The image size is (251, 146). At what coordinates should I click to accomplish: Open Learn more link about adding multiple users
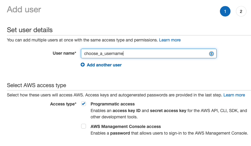[170, 40]
